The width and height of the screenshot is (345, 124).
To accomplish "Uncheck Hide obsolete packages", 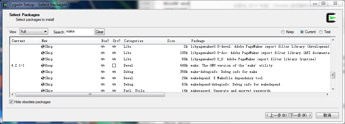I will click(11, 102).
